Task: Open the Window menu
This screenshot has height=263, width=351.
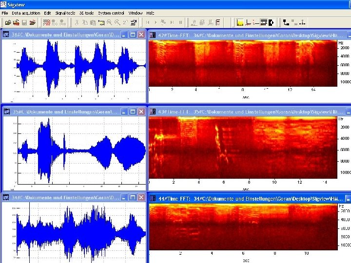Action: [x=136, y=13]
